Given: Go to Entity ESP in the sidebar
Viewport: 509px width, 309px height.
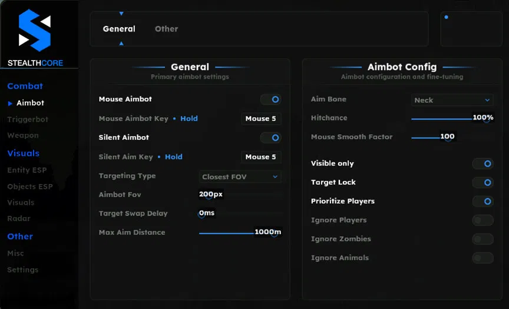Looking at the screenshot, I should pos(27,170).
